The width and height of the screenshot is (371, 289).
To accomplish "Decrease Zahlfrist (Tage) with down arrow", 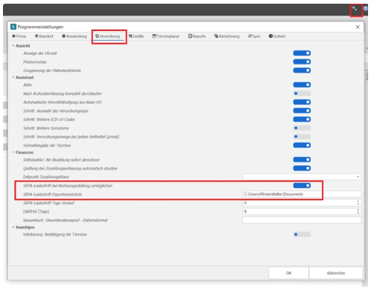I will coord(358,213).
